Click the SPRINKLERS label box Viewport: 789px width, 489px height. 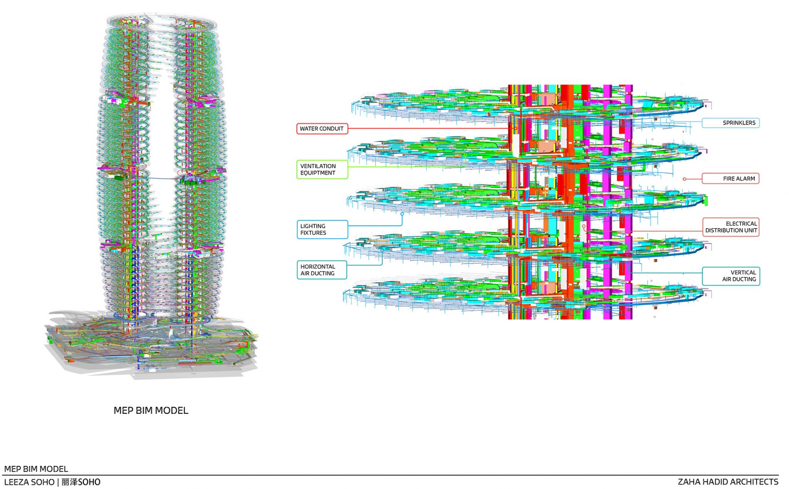click(731, 123)
